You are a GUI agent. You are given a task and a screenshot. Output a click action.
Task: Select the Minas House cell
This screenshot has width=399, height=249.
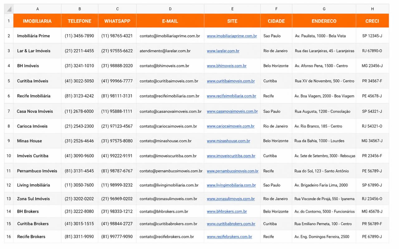pos(37,141)
